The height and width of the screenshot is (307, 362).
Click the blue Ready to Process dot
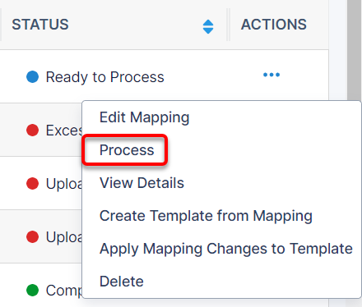tap(32, 76)
